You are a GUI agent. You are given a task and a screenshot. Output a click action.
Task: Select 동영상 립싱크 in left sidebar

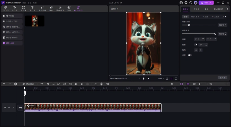12,38
